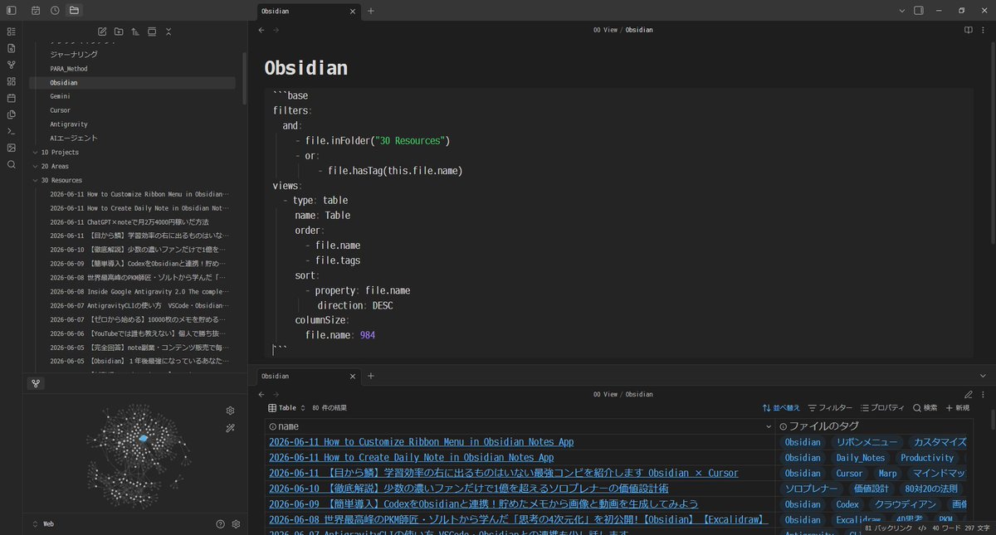Navigate back in the top pane
This screenshot has height=535, width=996.
point(261,30)
